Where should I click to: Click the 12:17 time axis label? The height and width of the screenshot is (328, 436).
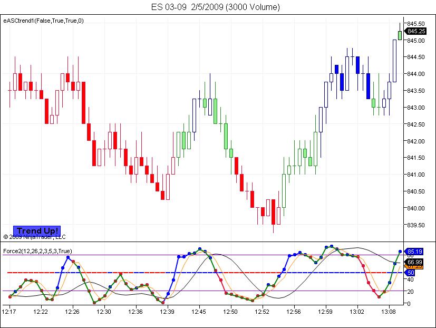[9, 312]
